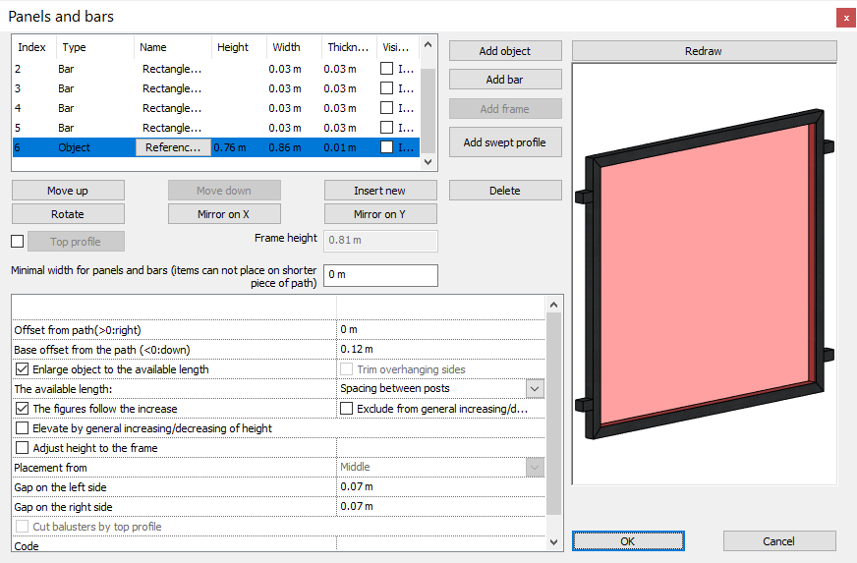This screenshot has height=563, width=857.
Task: Click the Add swept profile button
Action: click(x=505, y=142)
